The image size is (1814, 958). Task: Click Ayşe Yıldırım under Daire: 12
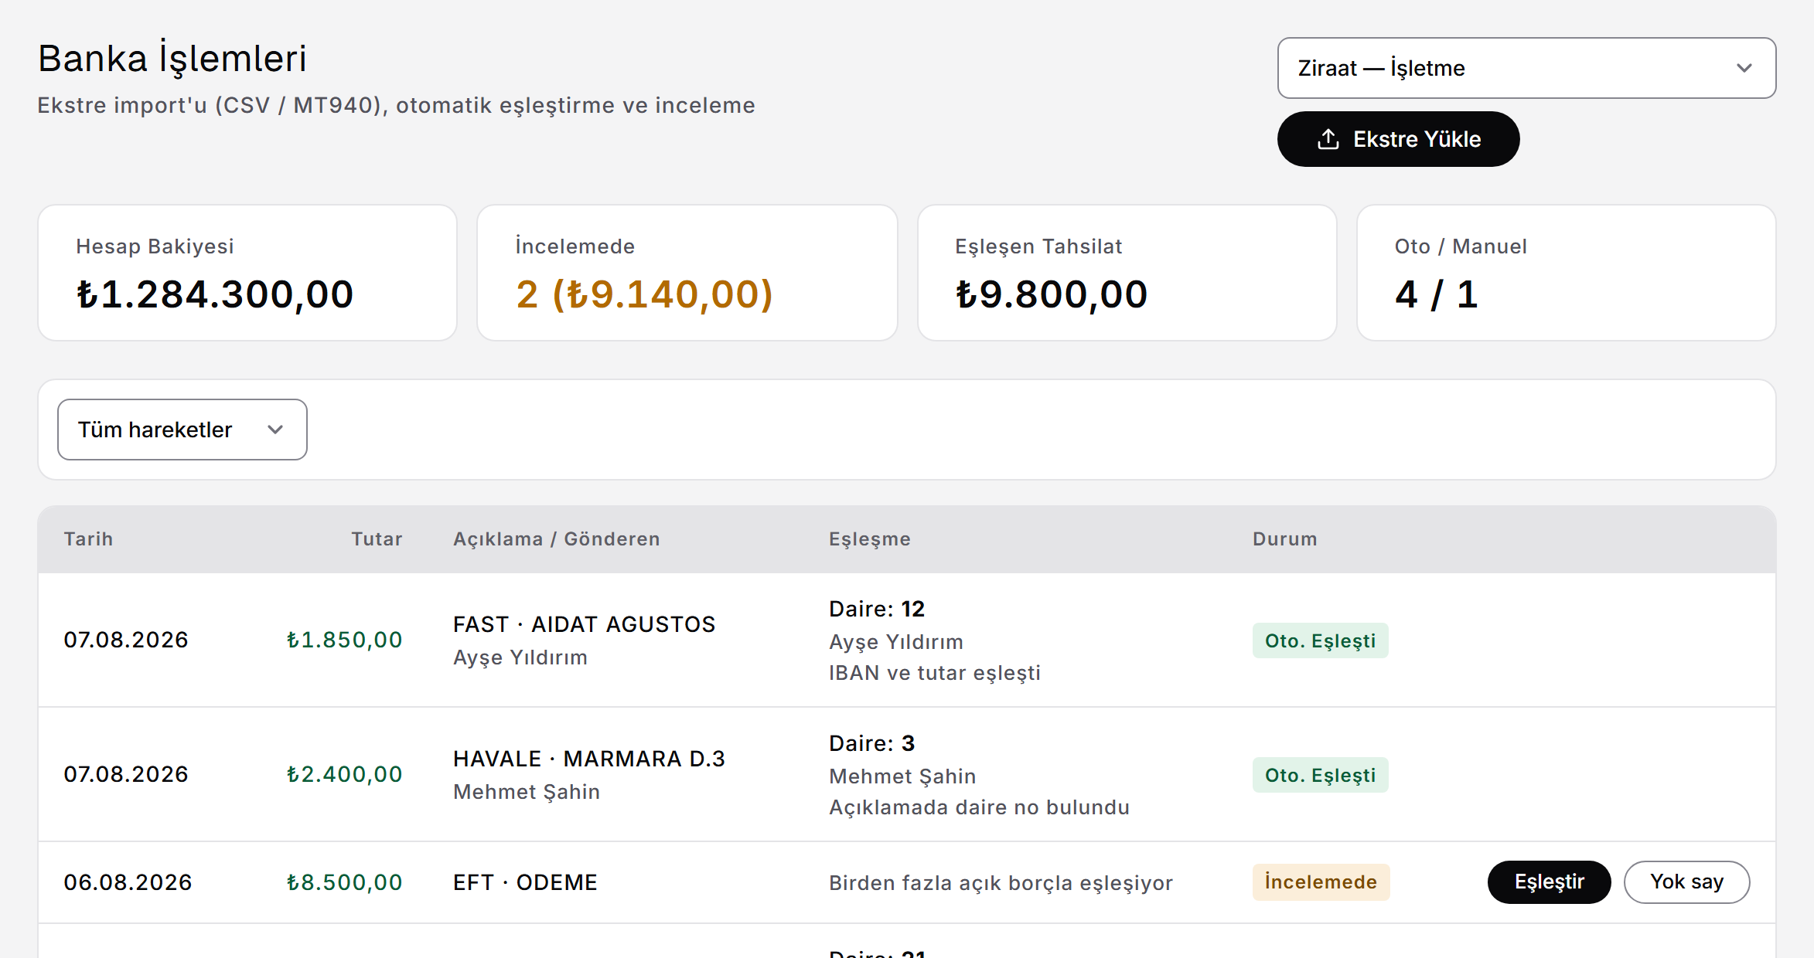(x=896, y=642)
